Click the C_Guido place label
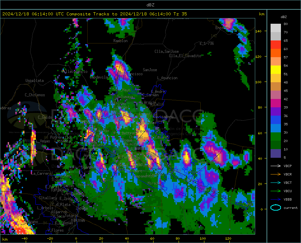Image resolution: width=301 pixels, height=243 pixels. pos(45,117)
